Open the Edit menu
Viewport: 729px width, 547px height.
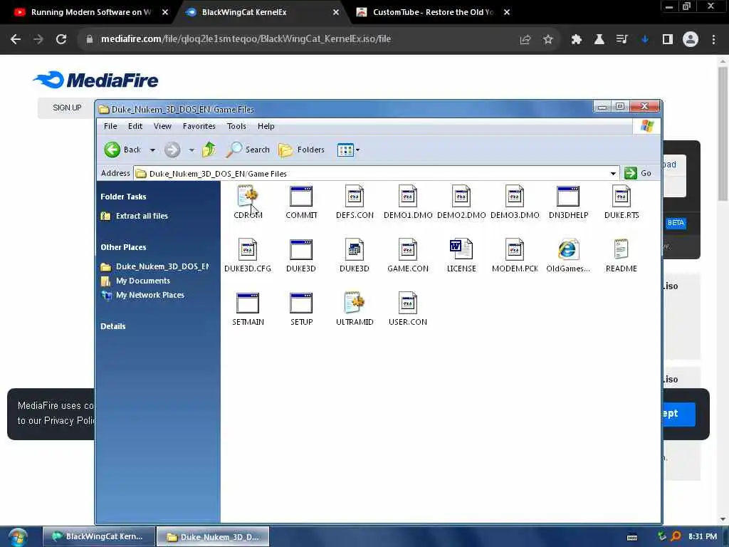135,126
